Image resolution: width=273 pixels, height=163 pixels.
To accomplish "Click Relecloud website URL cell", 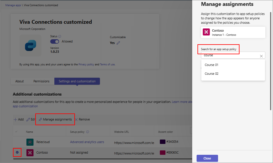I will click(x=134, y=143).
